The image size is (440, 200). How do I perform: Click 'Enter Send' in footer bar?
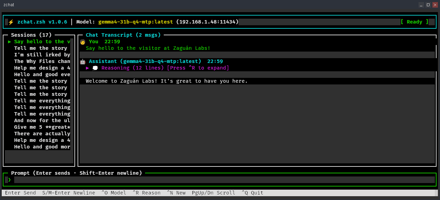[20, 193]
